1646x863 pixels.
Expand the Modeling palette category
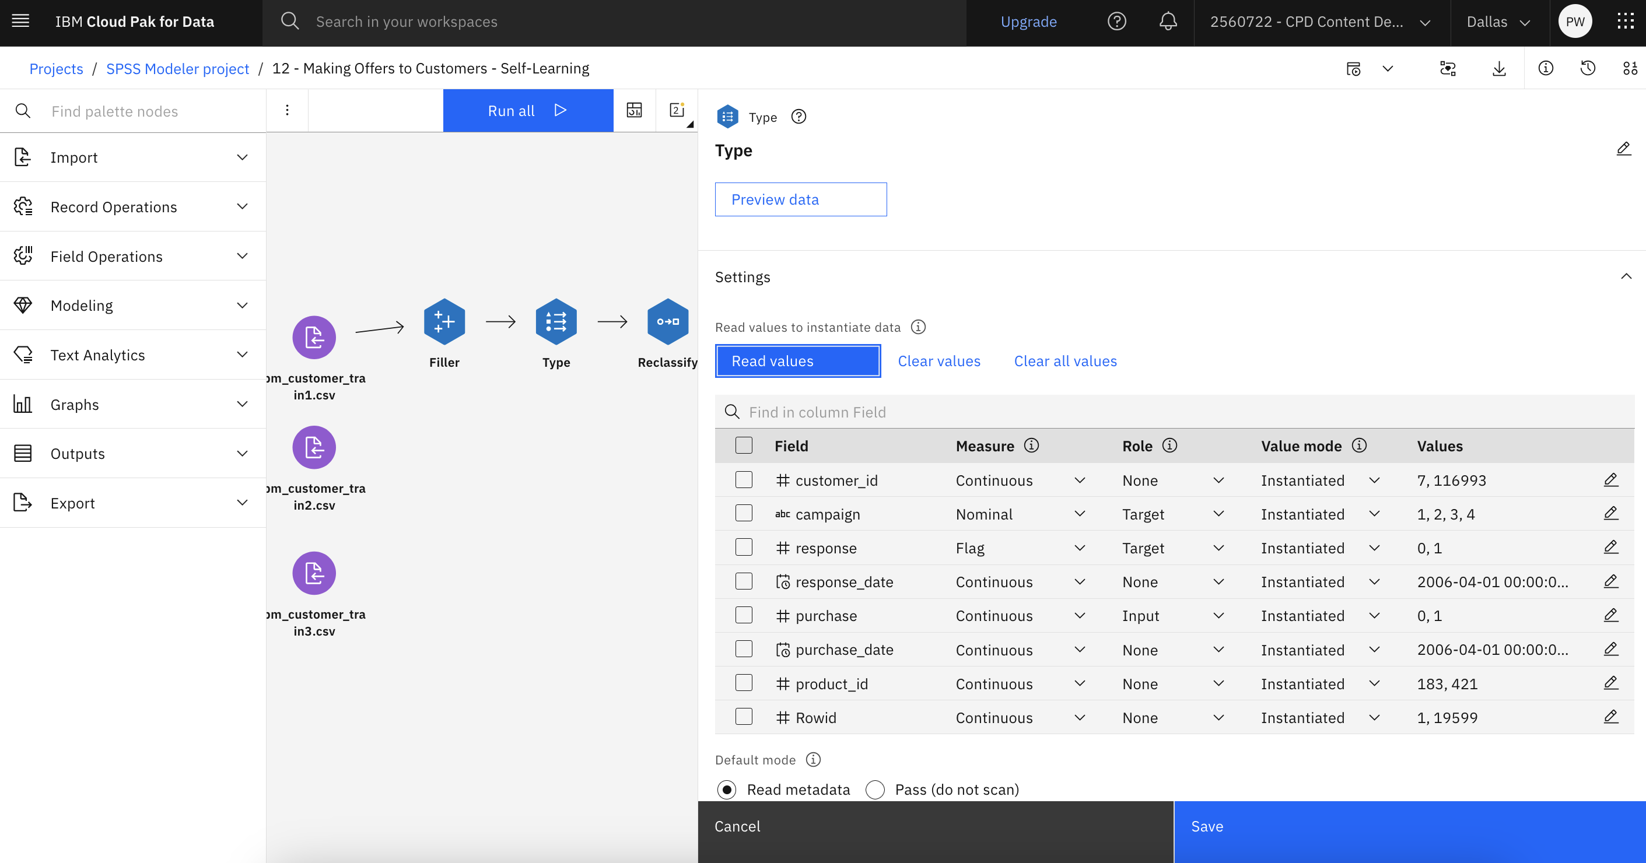pyautogui.click(x=133, y=306)
